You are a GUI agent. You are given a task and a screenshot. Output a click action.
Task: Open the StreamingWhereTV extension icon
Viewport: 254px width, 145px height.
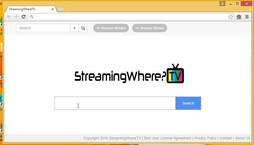[239, 17]
